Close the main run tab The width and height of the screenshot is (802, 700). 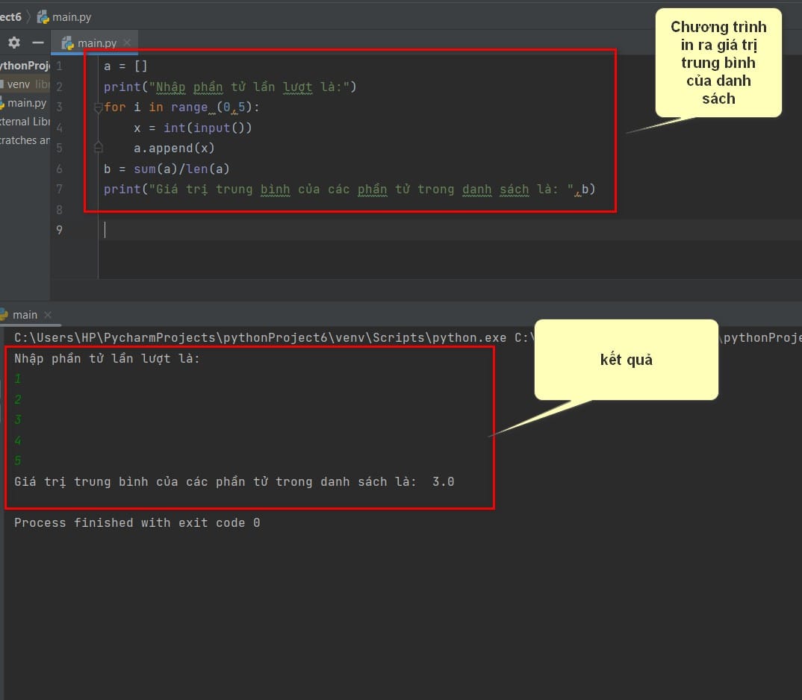[48, 315]
